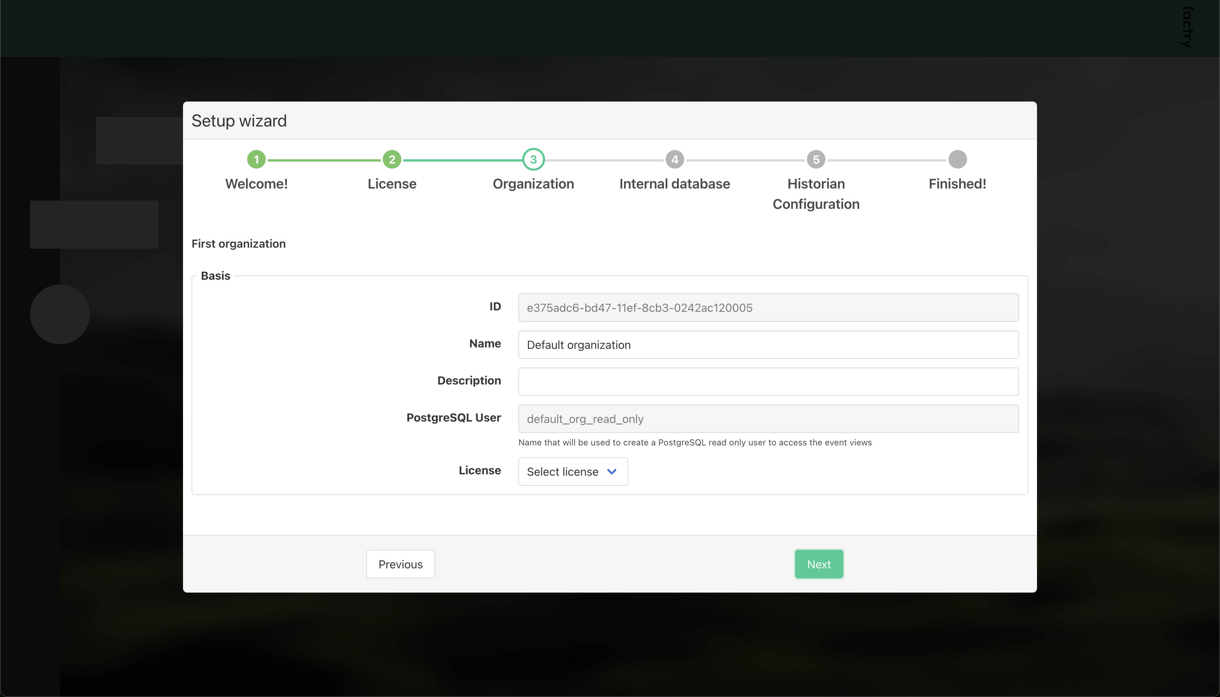This screenshot has width=1220, height=697.
Task: Click into the Description input field
Action: pos(768,382)
